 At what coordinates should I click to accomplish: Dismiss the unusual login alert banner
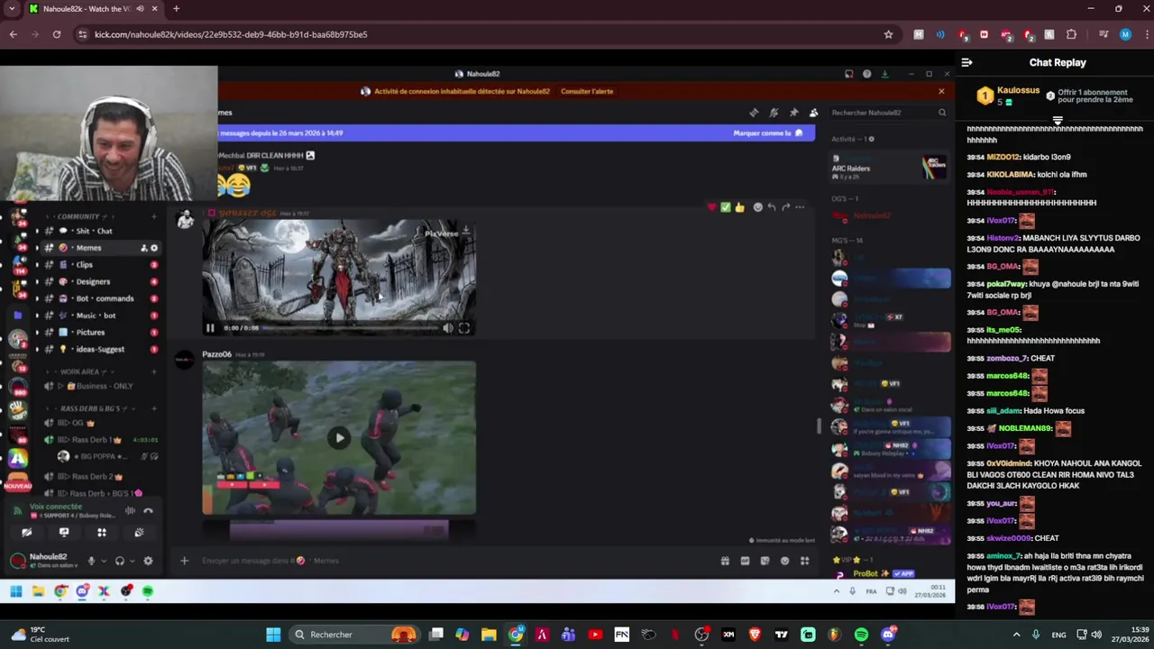(x=941, y=91)
